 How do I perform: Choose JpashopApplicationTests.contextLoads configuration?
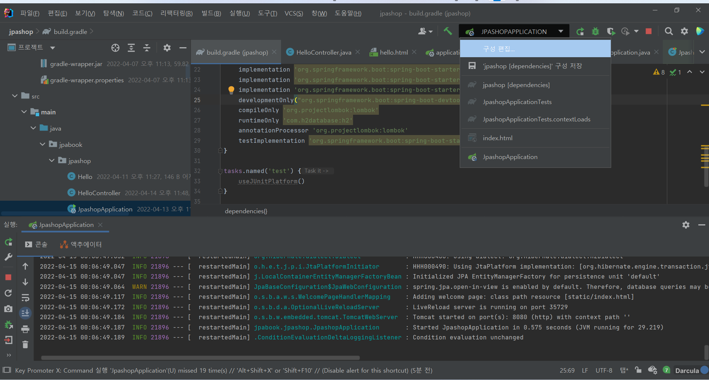coord(535,119)
